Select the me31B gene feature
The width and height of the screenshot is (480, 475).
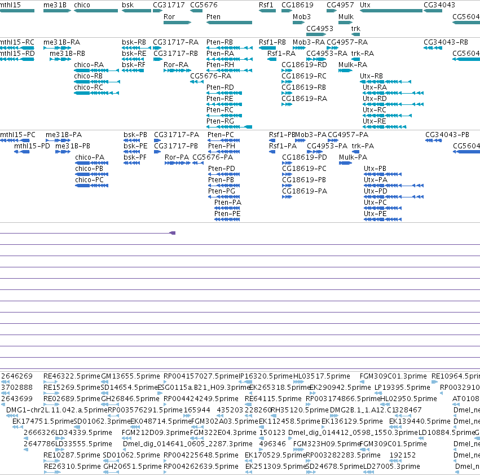click(x=57, y=11)
